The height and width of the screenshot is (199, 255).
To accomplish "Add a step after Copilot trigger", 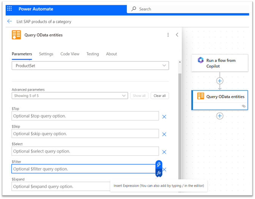I will tap(220, 81).
